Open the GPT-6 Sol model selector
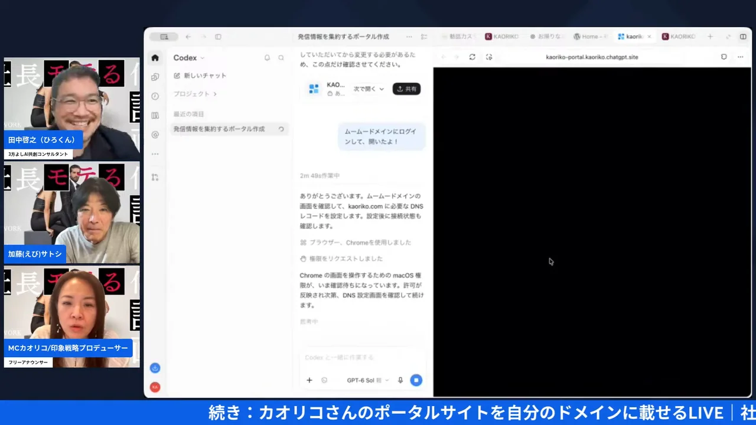Image resolution: width=756 pixels, height=425 pixels. pos(368,380)
